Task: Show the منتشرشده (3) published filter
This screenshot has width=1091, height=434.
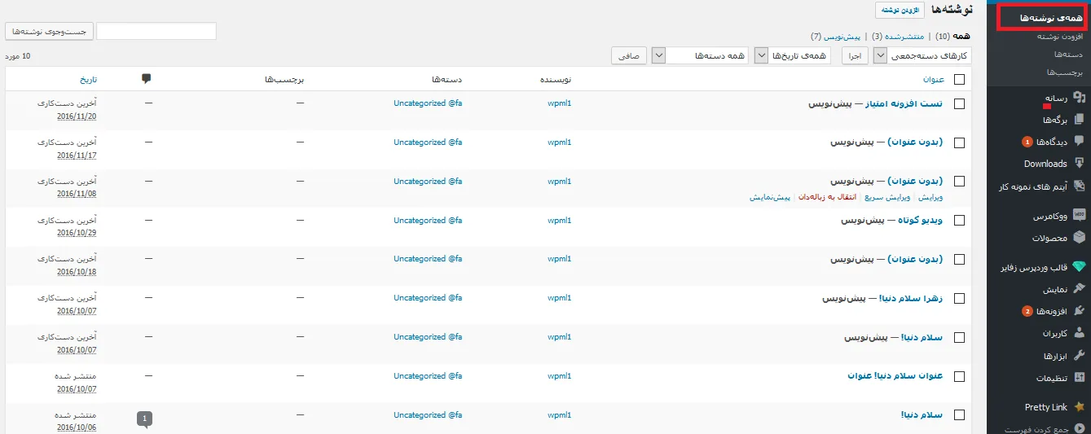Action: click(x=898, y=37)
